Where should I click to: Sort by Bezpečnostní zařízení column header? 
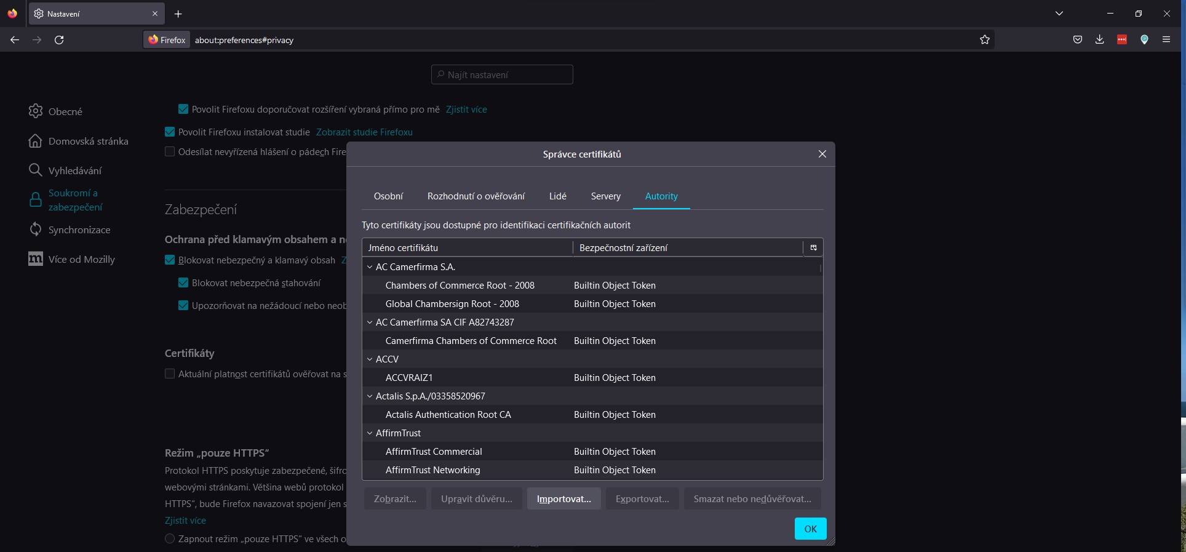[x=688, y=248]
